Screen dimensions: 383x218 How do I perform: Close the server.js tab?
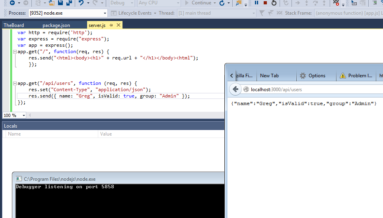pos(119,25)
